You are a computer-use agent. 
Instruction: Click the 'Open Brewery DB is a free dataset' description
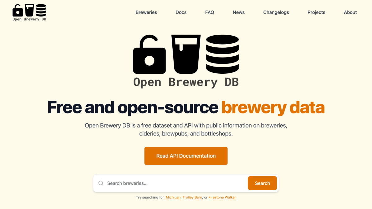click(x=186, y=130)
